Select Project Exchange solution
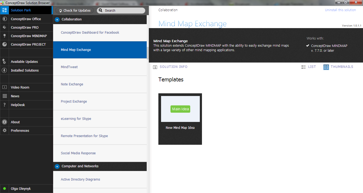Image resolution: width=363 pixels, height=193 pixels. click(100, 102)
